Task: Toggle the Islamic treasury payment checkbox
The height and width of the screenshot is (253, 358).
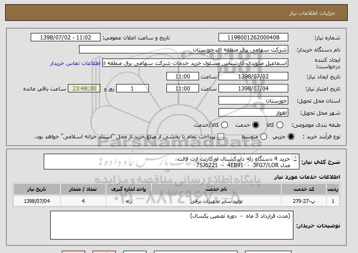Action: click(x=221, y=136)
